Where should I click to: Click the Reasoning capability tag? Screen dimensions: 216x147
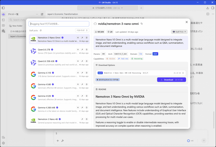[137, 59]
